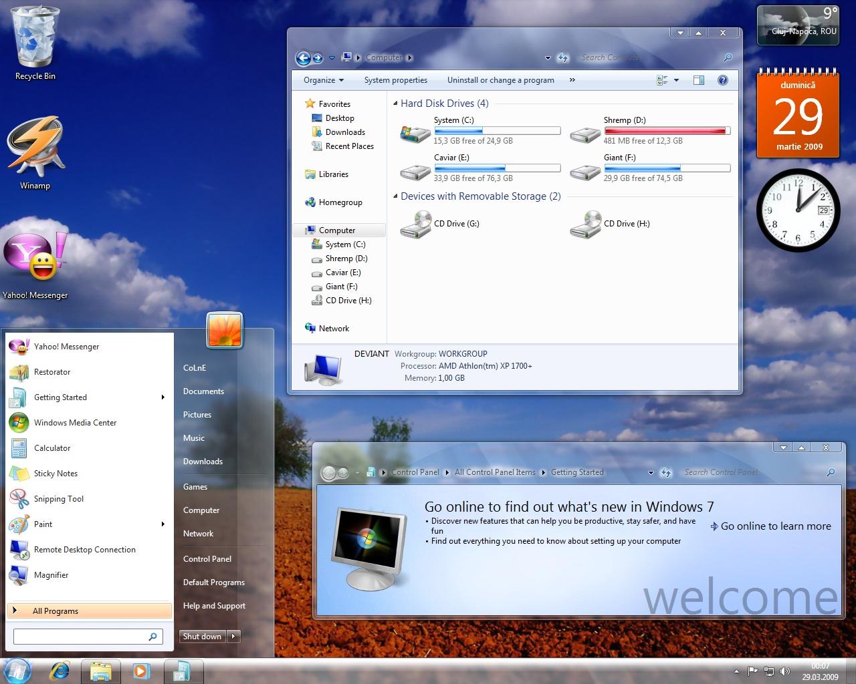
Task: Click System properties in the toolbar
Action: pyautogui.click(x=396, y=80)
